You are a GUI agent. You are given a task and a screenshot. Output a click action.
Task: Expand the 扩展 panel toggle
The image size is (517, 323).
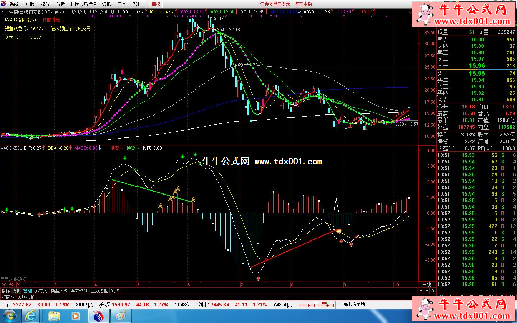[8, 297]
